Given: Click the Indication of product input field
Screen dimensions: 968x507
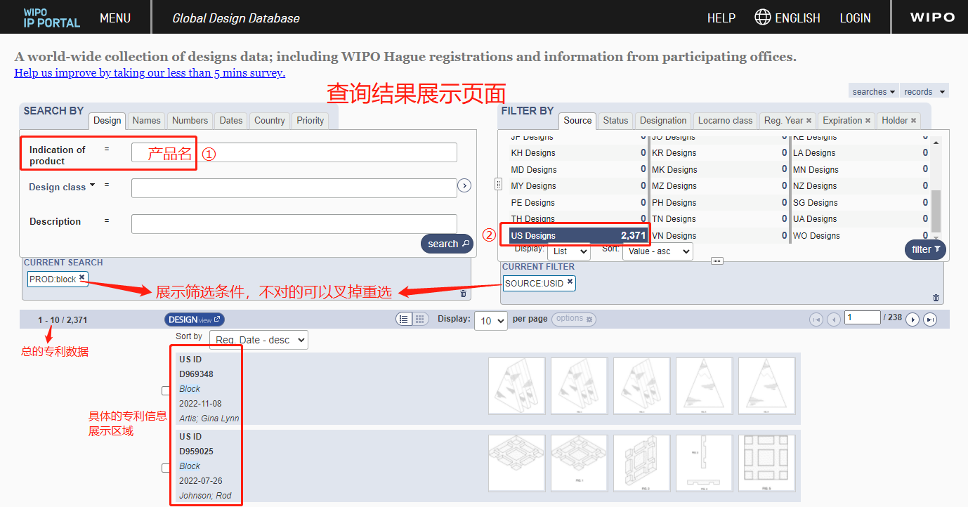Looking at the screenshot, I should [x=294, y=152].
